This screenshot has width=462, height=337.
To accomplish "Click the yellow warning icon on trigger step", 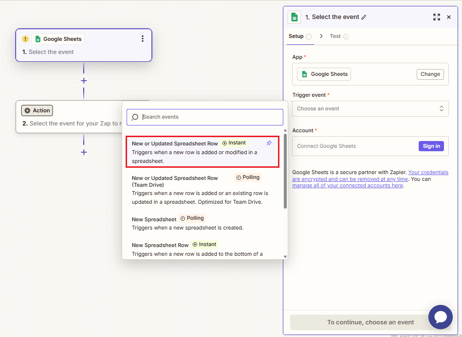I will 25,39.
